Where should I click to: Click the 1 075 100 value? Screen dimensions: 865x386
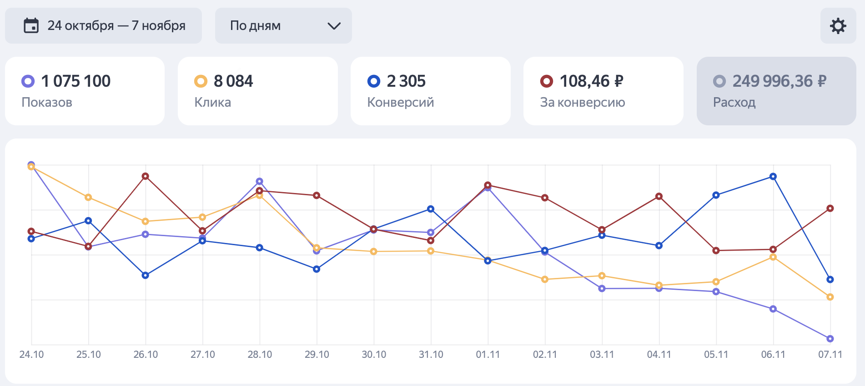76,81
